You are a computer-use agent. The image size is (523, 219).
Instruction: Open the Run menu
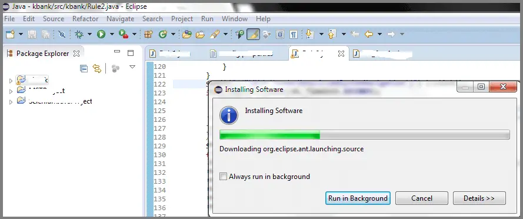pyautogui.click(x=207, y=19)
